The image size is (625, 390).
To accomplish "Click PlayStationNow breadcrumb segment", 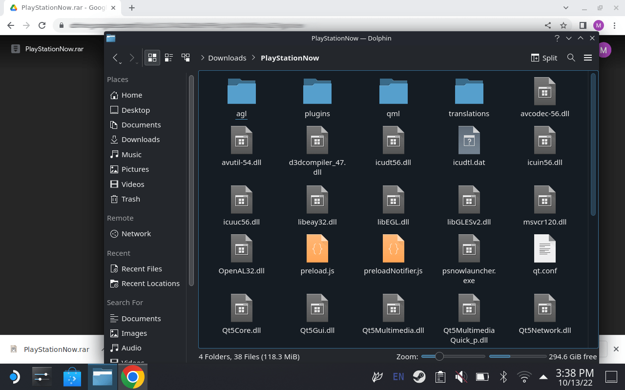I will point(290,58).
